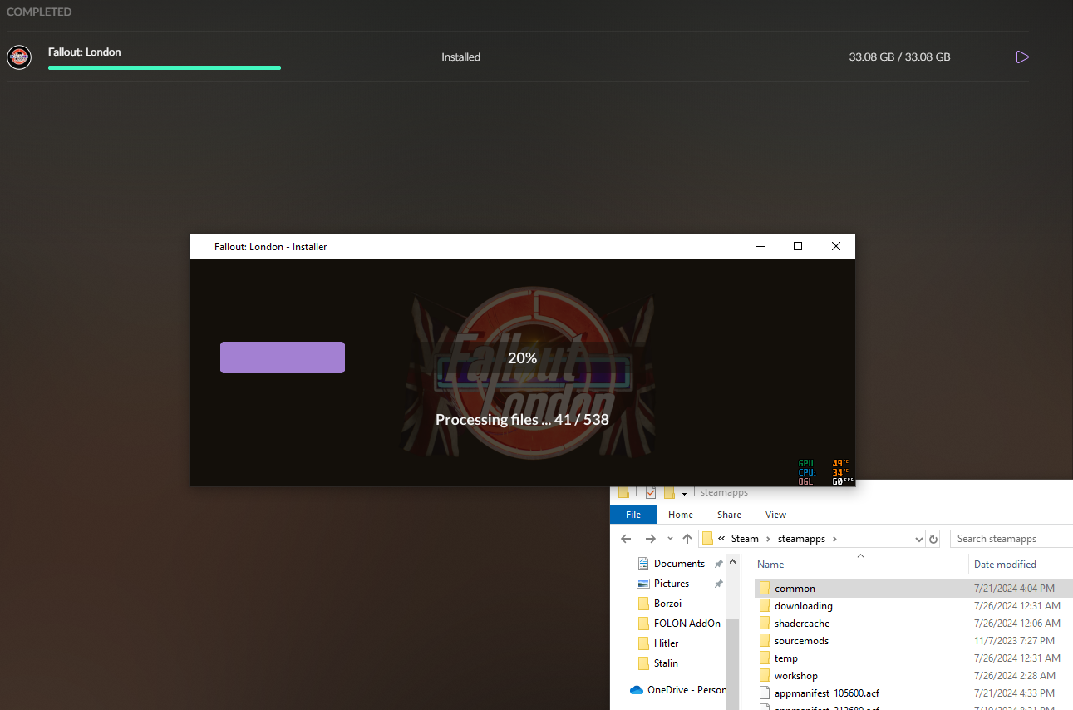Switch to the View ribbon tab
The height and width of the screenshot is (710, 1073).
[775, 515]
